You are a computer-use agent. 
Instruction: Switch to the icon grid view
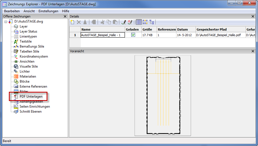point(145,22)
